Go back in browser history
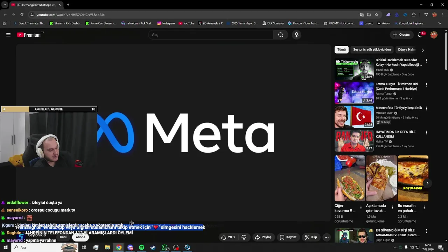Screen dimensions: 448x252 (x=5, y=15)
